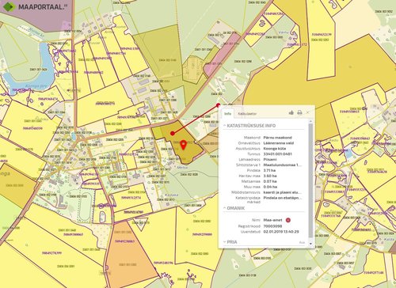Switch to the Kalkulaator tab

pyautogui.click(x=247, y=114)
